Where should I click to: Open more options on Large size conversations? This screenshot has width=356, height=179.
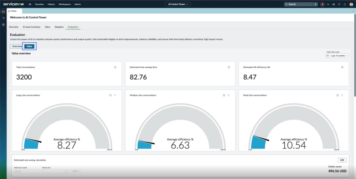tap(115, 95)
